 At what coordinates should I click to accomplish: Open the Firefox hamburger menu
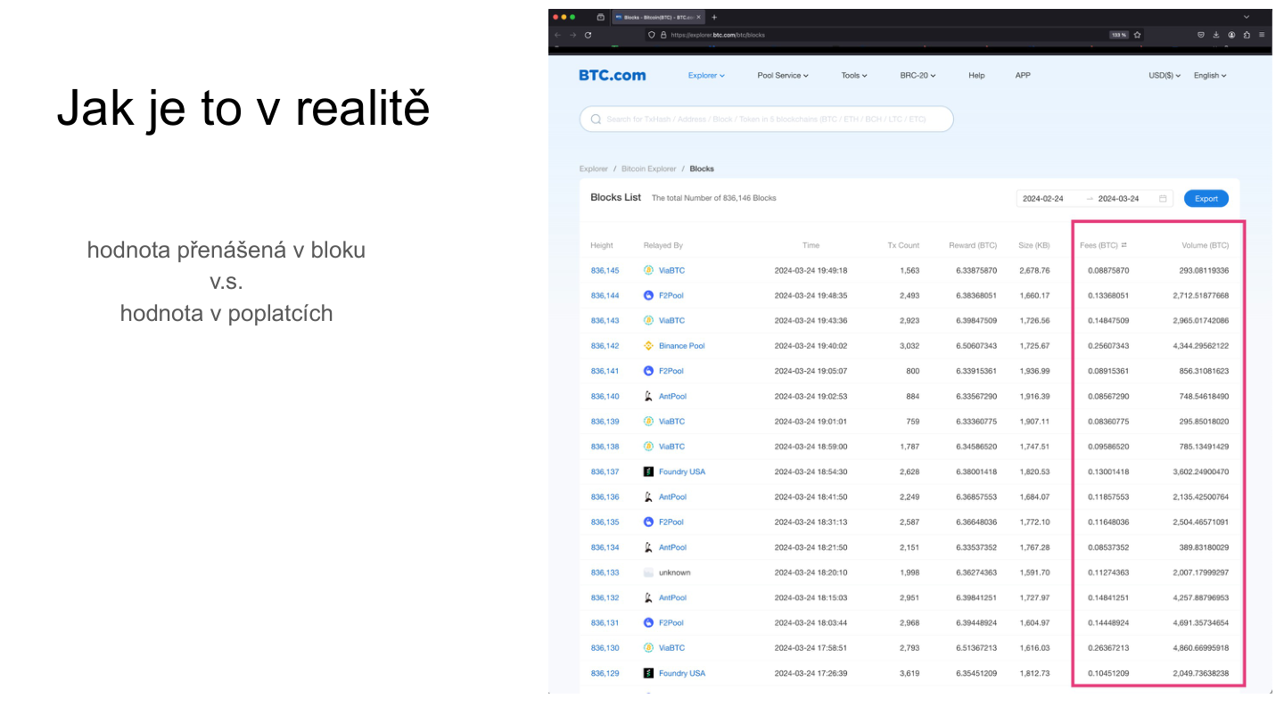coord(1261,35)
